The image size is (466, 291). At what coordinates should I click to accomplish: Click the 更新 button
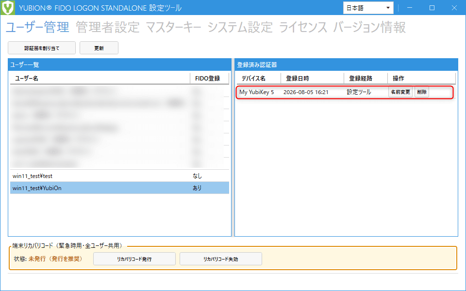click(x=99, y=48)
